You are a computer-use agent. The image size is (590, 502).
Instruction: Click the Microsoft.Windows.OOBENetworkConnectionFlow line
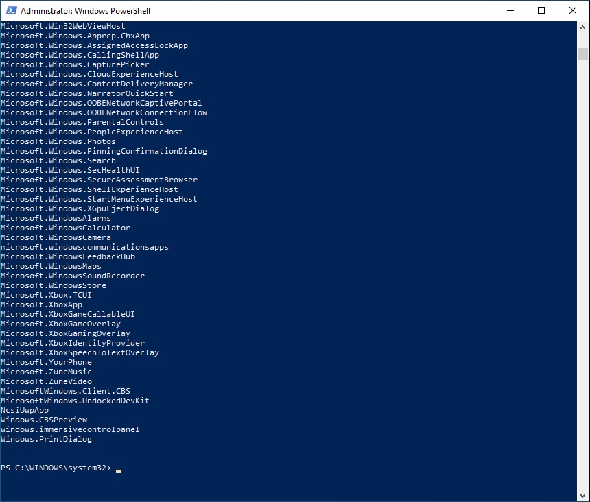pyautogui.click(x=104, y=112)
